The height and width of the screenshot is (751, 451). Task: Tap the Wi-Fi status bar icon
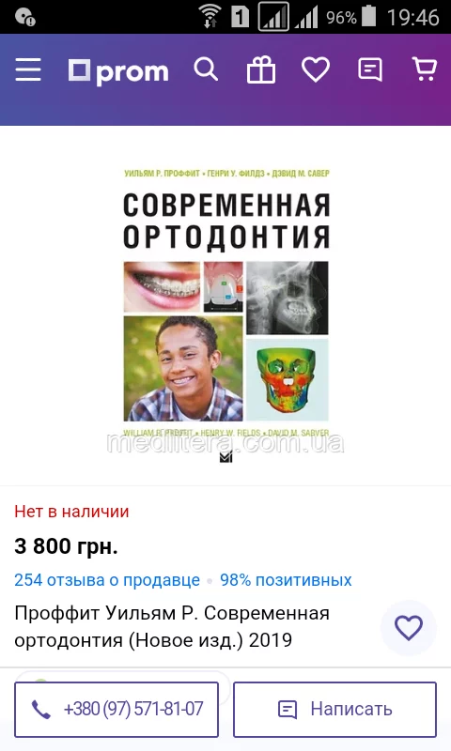pos(210,17)
